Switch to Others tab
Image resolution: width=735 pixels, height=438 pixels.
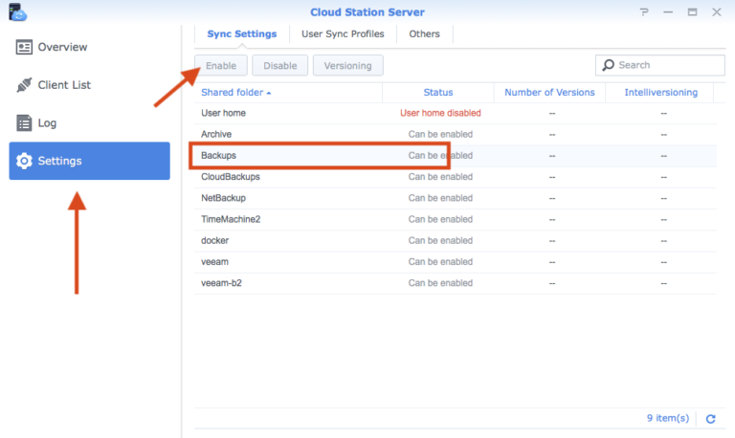coord(424,33)
